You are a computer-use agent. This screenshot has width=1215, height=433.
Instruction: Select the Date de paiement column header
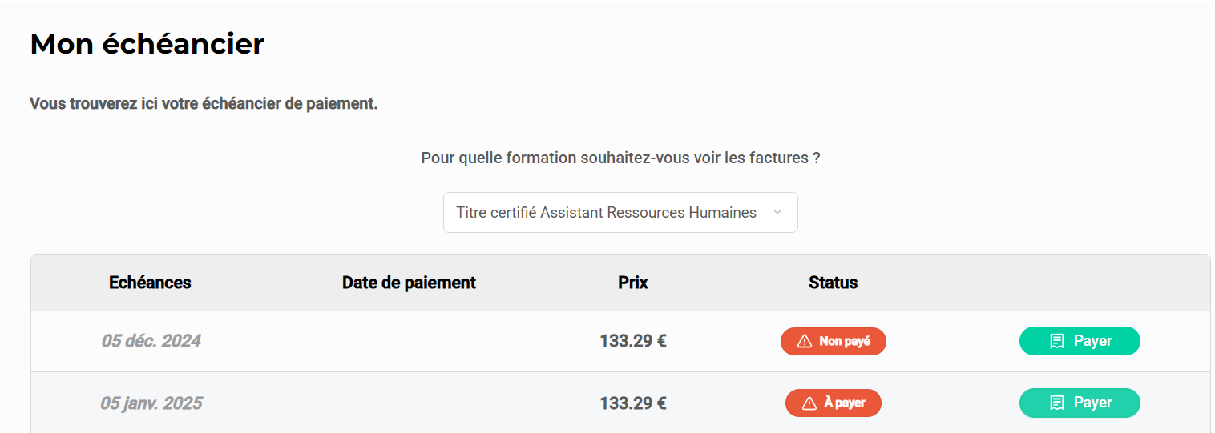409,283
